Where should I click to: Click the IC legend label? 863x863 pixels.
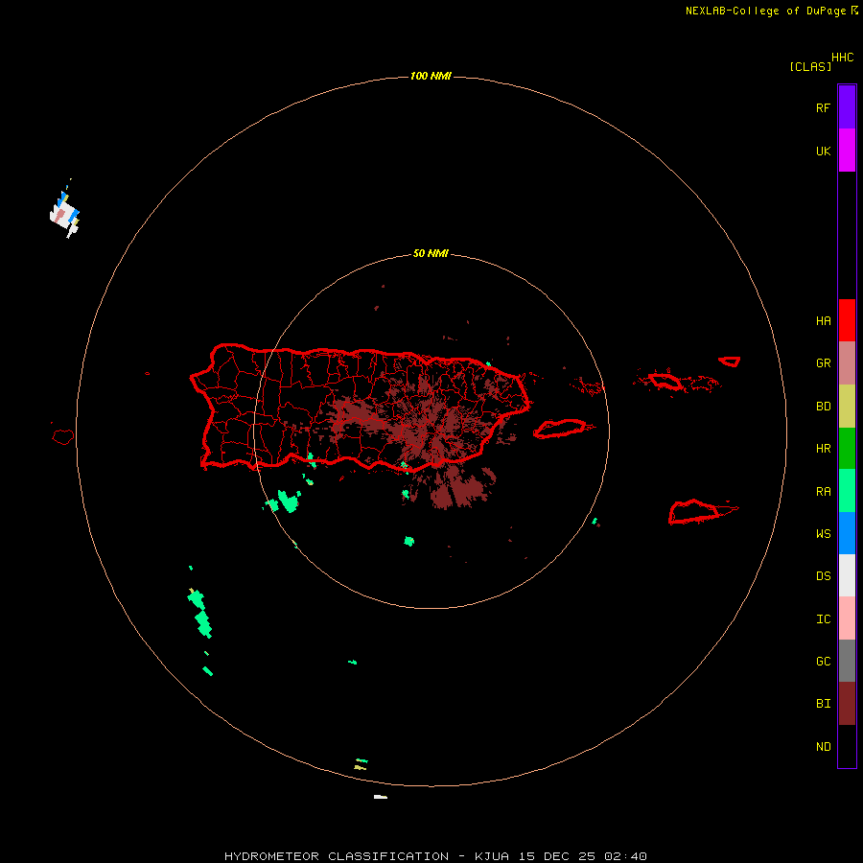823,619
